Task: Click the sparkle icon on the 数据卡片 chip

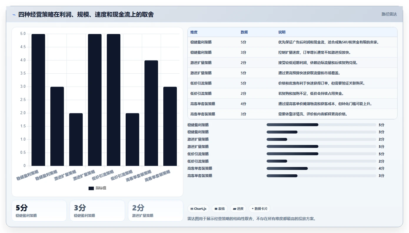Action: 253,209
